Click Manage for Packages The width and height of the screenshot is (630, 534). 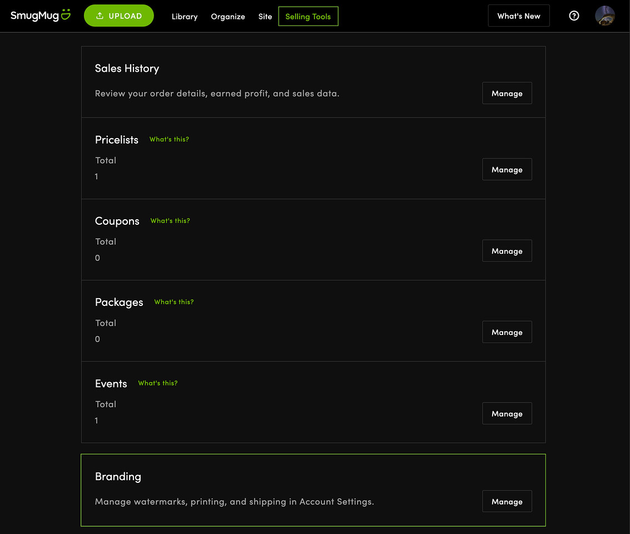507,332
